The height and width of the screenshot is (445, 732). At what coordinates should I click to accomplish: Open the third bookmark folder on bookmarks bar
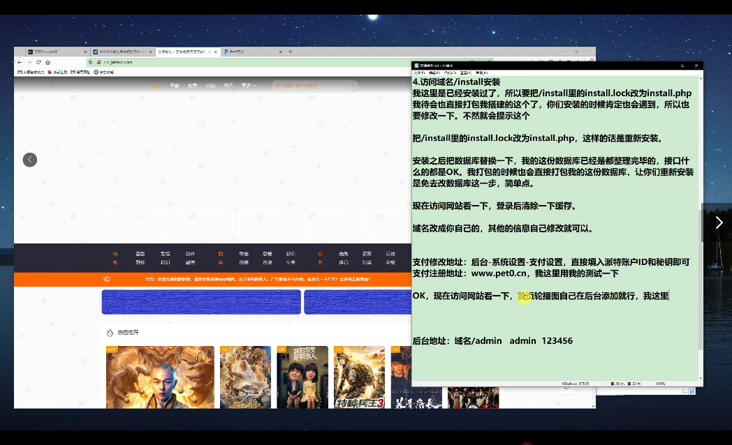(80, 73)
